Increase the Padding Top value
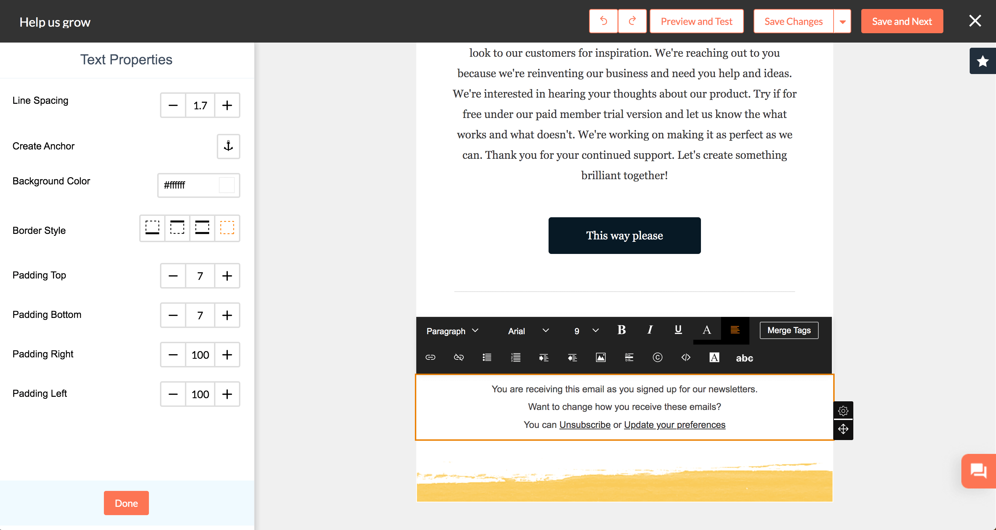The width and height of the screenshot is (996, 530). tap(227, 276)
